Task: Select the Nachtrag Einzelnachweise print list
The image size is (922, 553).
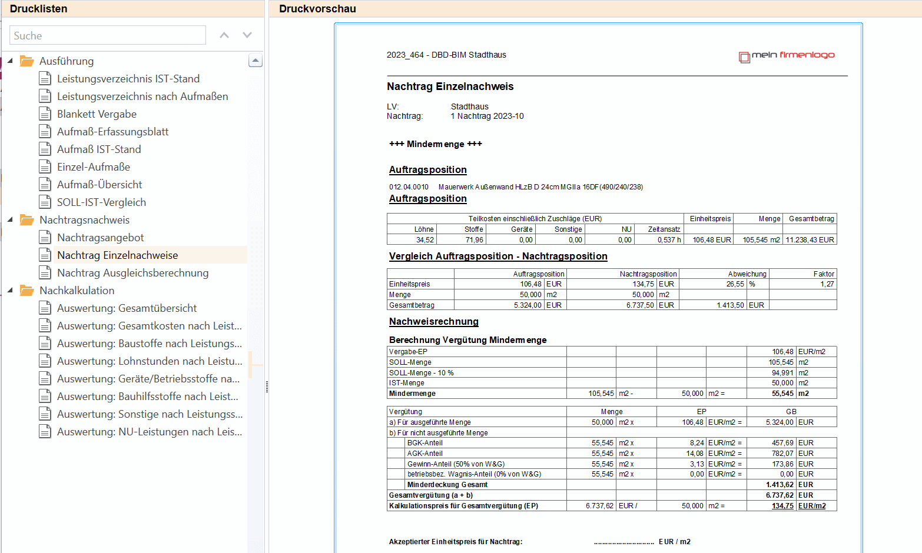Action: [118, 255]
